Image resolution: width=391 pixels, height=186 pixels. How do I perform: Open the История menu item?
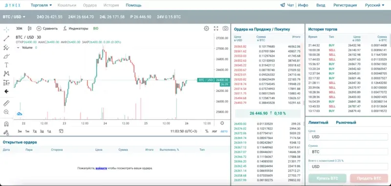tap(111, 5)
